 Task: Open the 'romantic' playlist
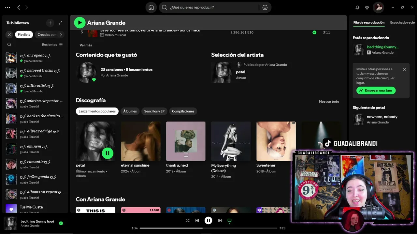35,164
